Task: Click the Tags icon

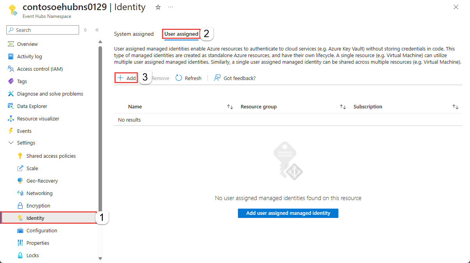Action: pos(11,81)
